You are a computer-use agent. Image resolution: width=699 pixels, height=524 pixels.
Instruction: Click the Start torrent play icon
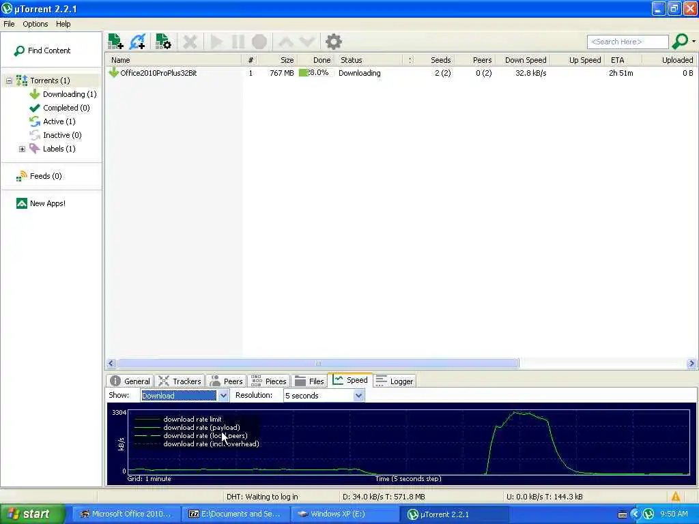216,42
